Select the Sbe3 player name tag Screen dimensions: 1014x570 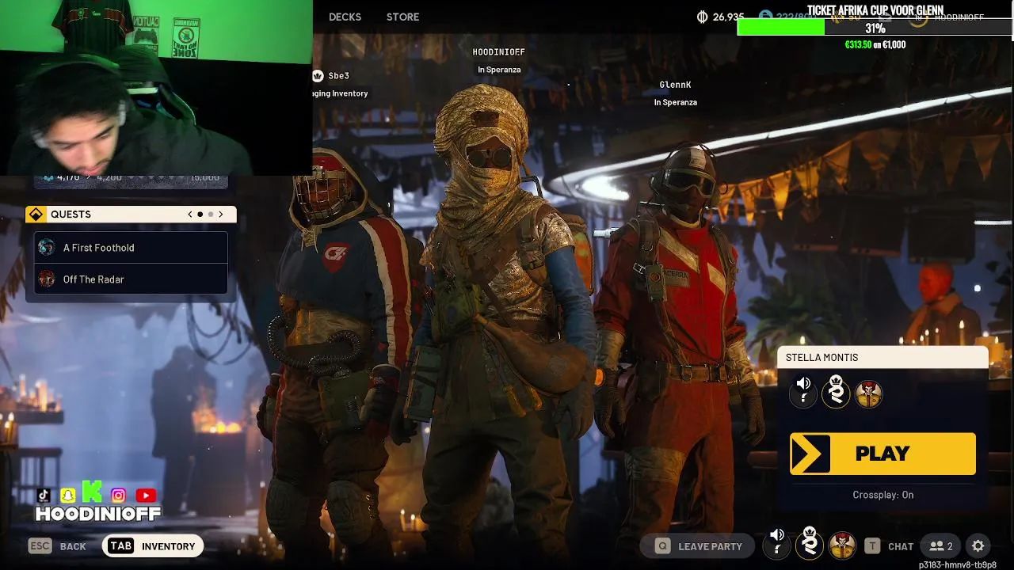coord(338,75)
